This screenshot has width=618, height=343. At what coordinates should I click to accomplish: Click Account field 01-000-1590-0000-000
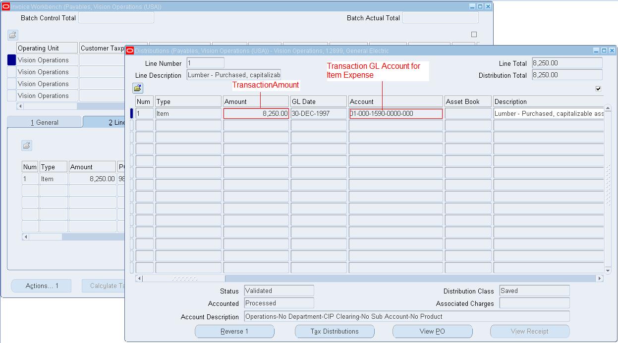tap(395, 113)
